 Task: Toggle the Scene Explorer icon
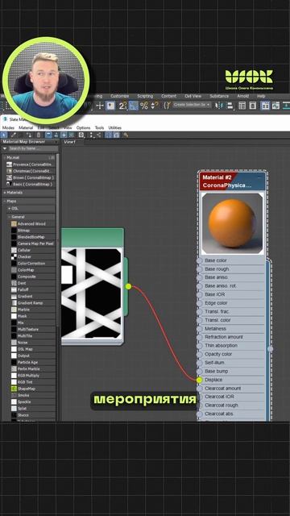(x=242, y=106)
